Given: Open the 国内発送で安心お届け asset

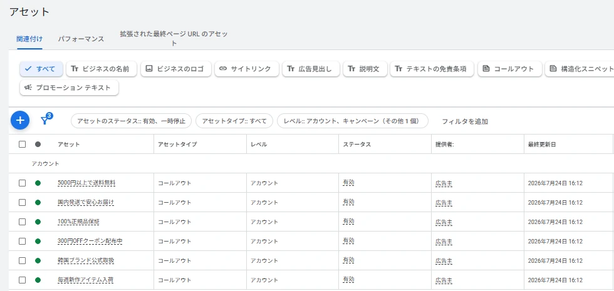Looking at the screenshot, I should click(86, 202).
